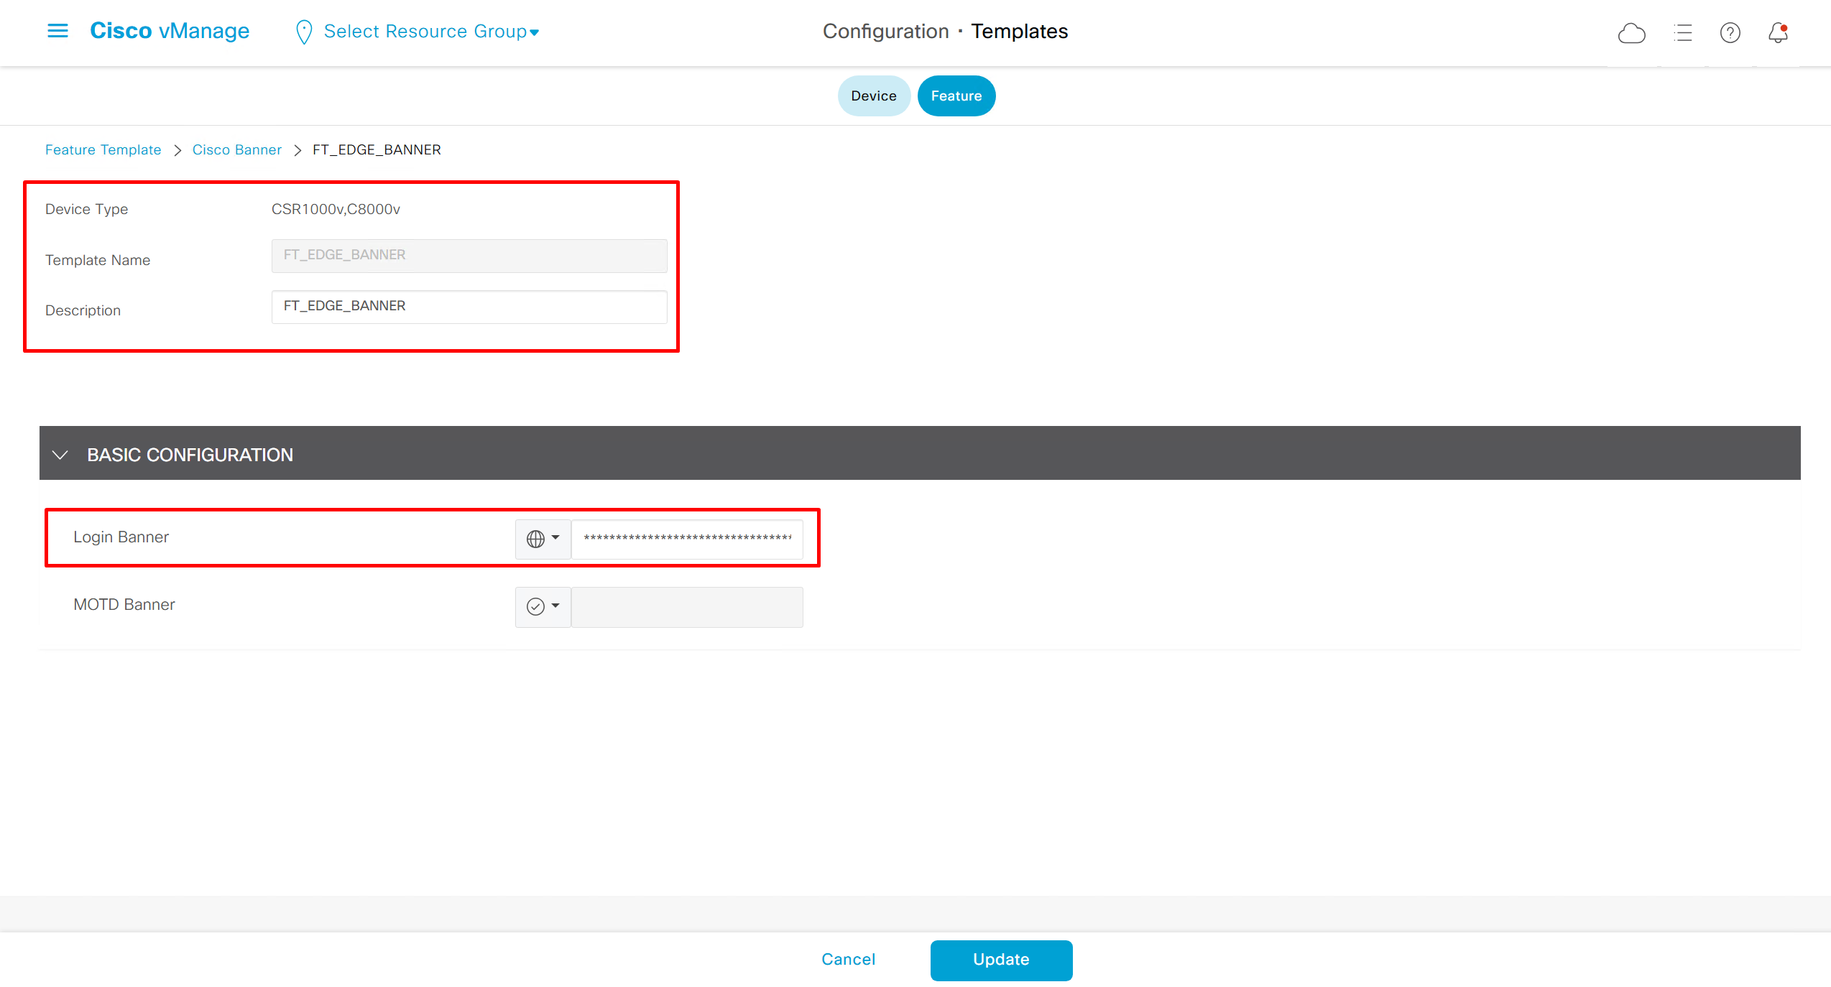
Task: Click the location pin resource icon
Action: click(304, 32)
